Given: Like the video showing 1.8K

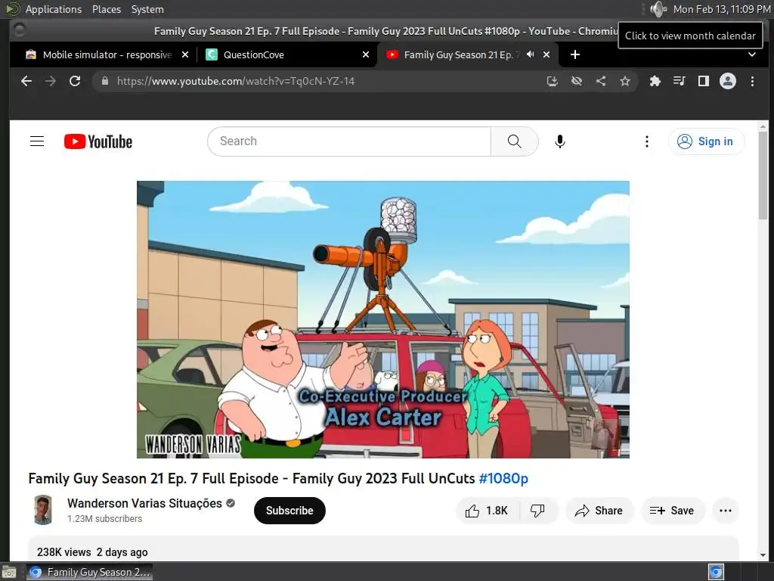Looking at the screenshot, I should point(487,511).
